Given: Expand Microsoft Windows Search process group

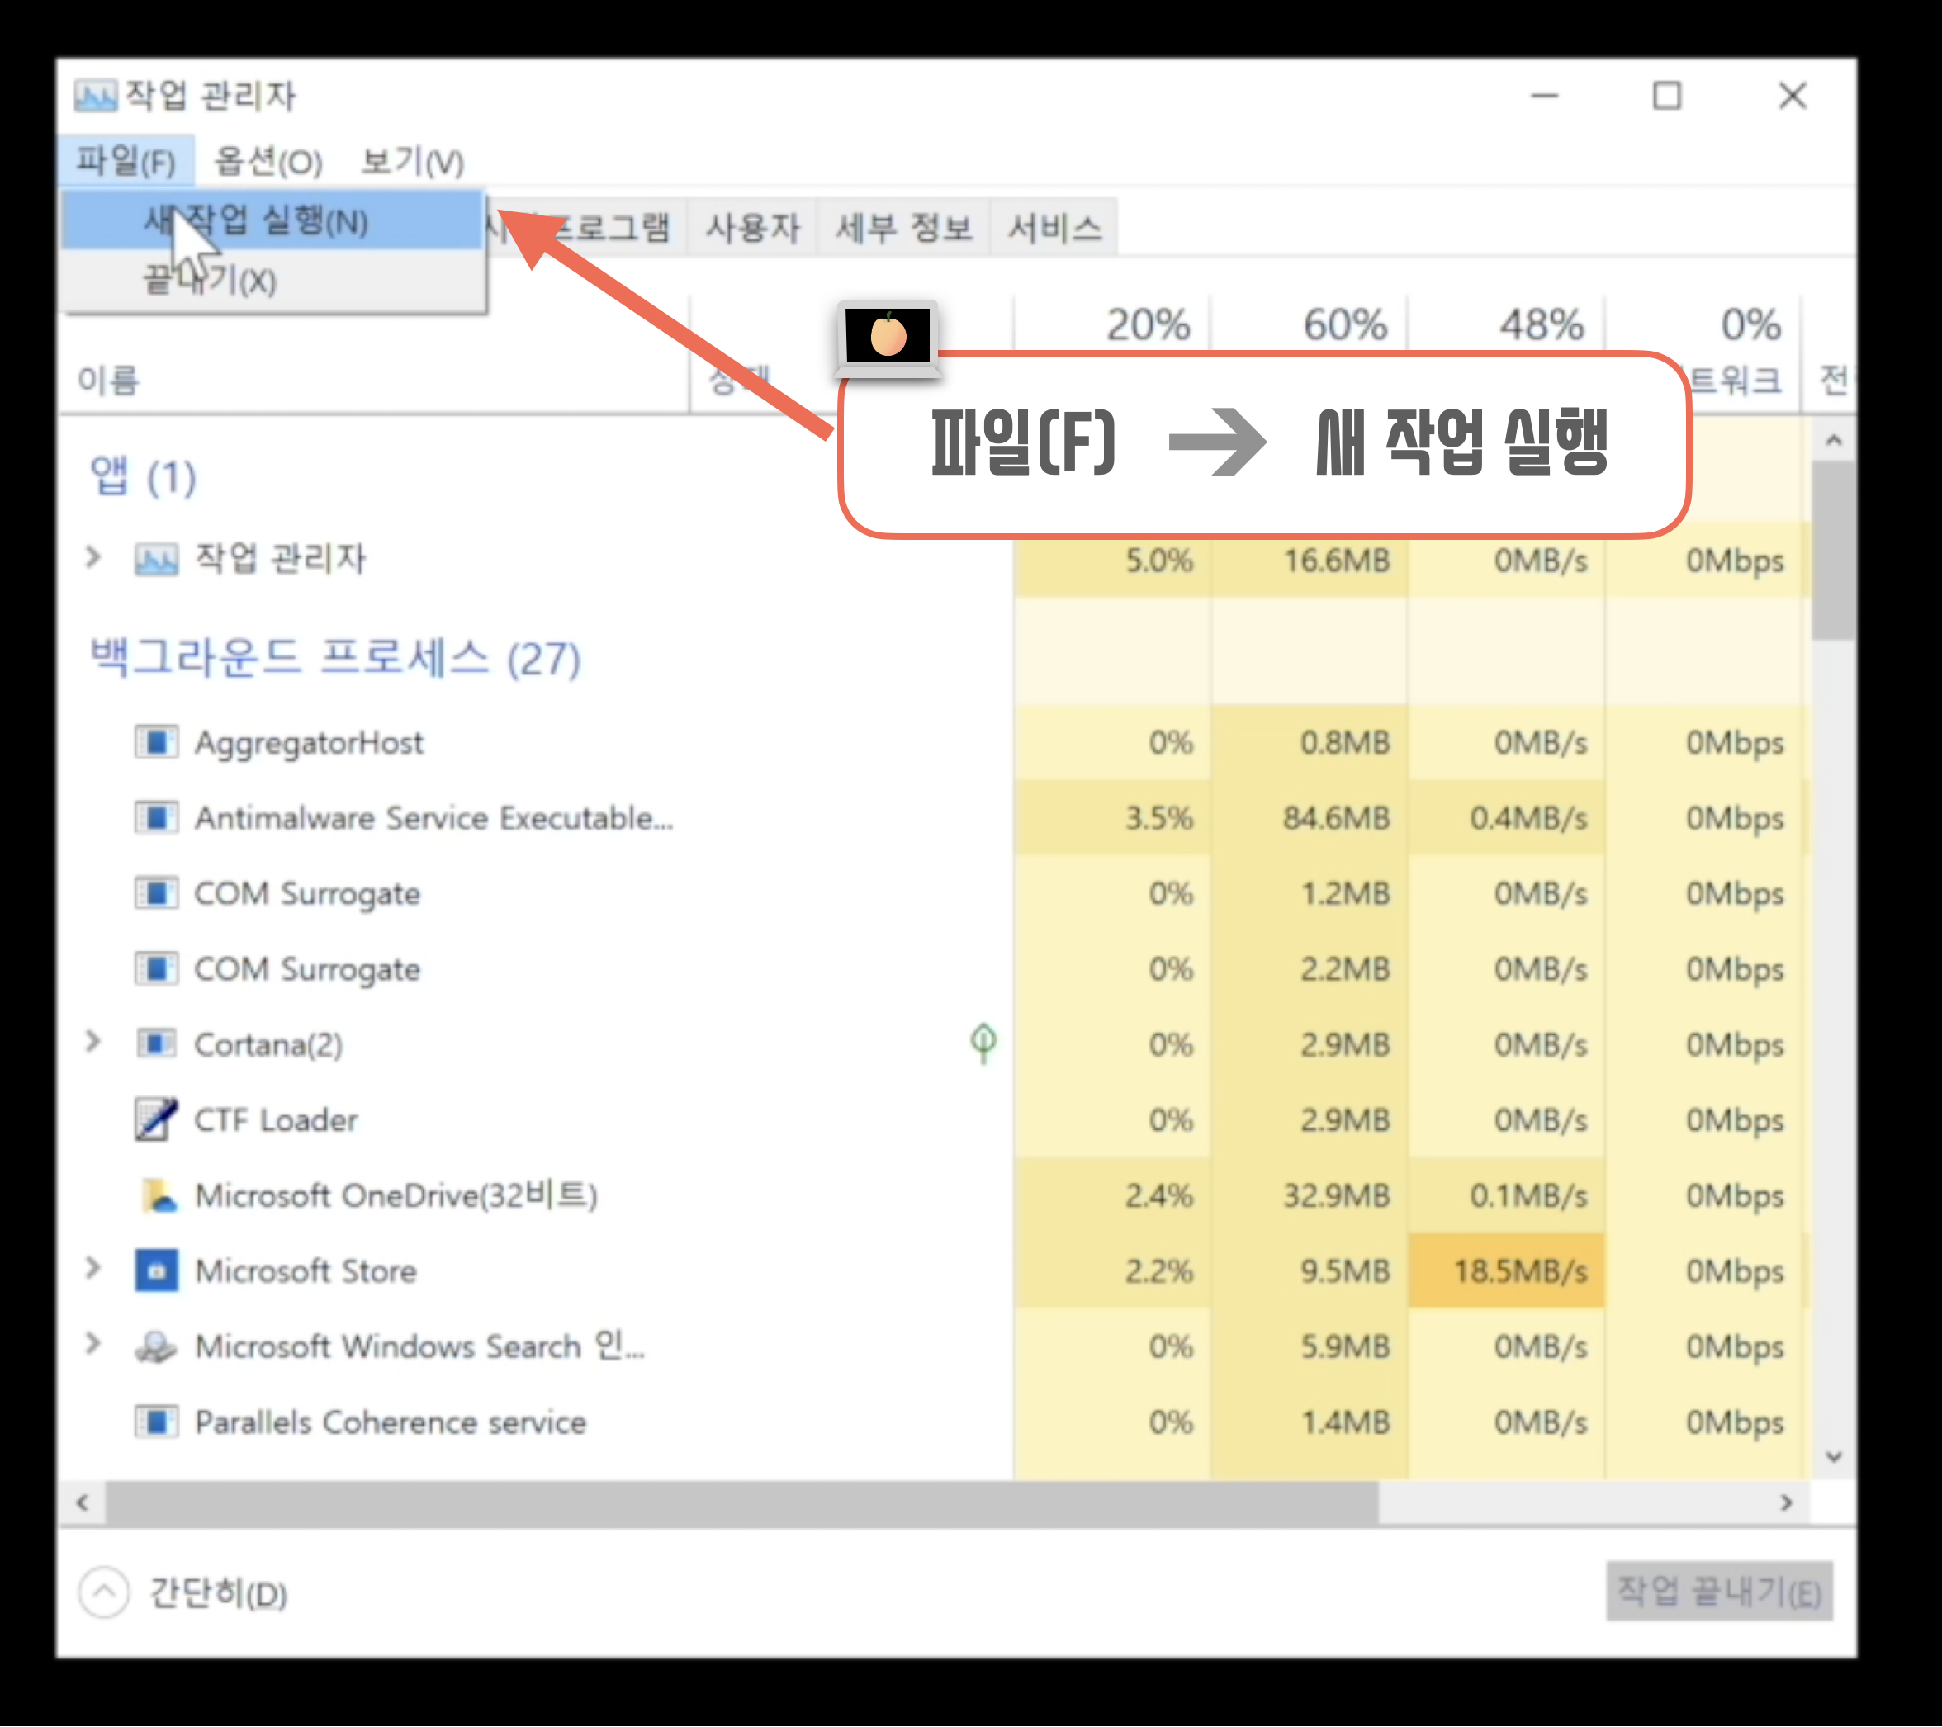Looking at the screenshot, I should 93,1344.
